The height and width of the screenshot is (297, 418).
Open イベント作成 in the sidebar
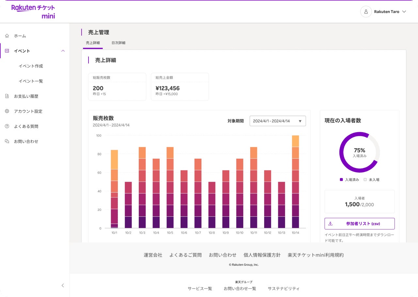coord(31,66)
